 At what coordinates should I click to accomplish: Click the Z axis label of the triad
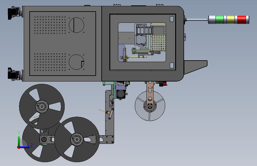(x=32, y=145)
